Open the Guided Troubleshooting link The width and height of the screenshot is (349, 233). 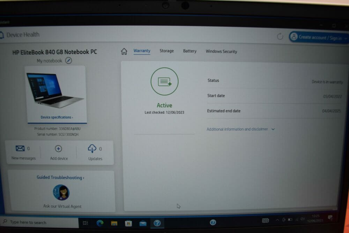[x=60, y=177]
